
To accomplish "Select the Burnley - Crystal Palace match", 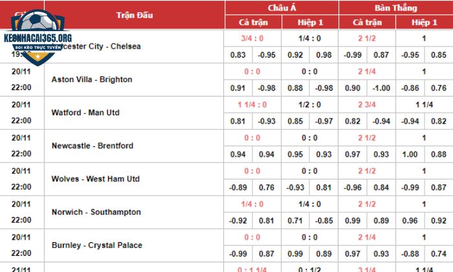I will (x=97, y=245).
